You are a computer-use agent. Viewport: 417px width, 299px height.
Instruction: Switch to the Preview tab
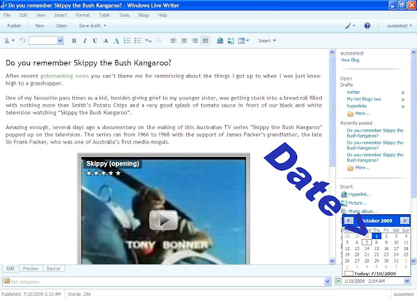(x=31, y=268)
